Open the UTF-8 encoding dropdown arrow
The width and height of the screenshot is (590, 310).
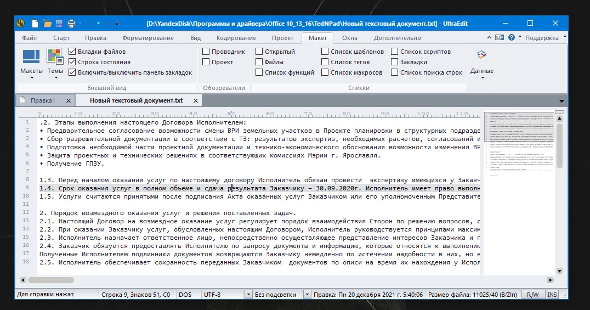pyautogui.click(x=248, y=295)
